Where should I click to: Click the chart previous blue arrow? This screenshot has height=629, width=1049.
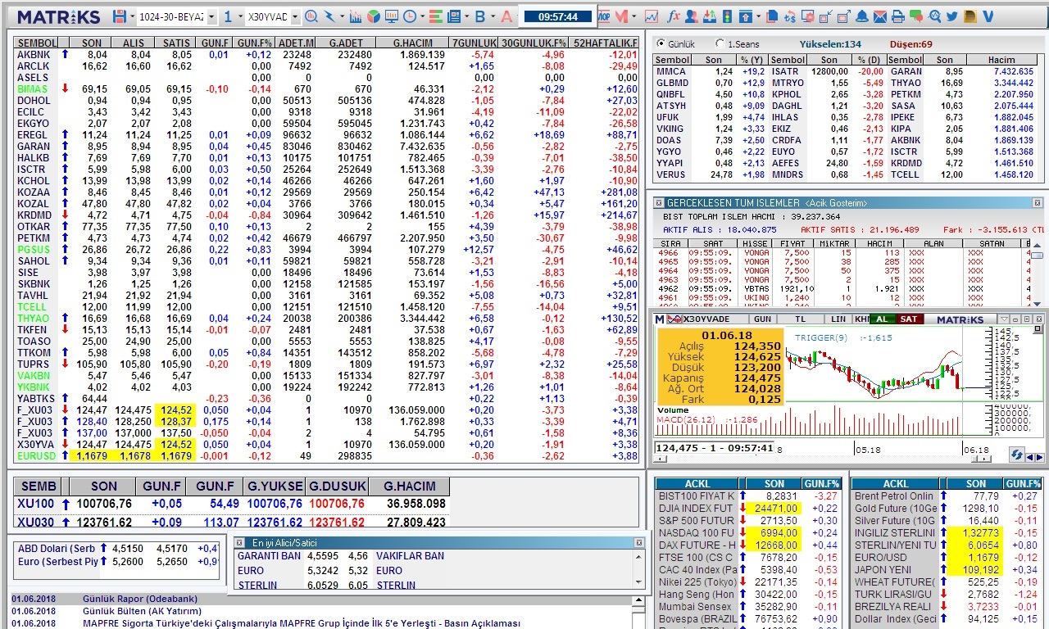pyautogui.click(x=1029, y=456)
